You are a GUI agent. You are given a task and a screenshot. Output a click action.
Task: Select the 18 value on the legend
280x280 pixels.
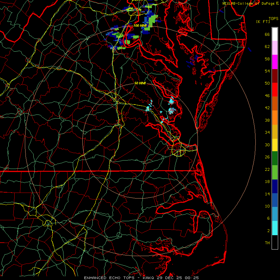tap(267, 182)
